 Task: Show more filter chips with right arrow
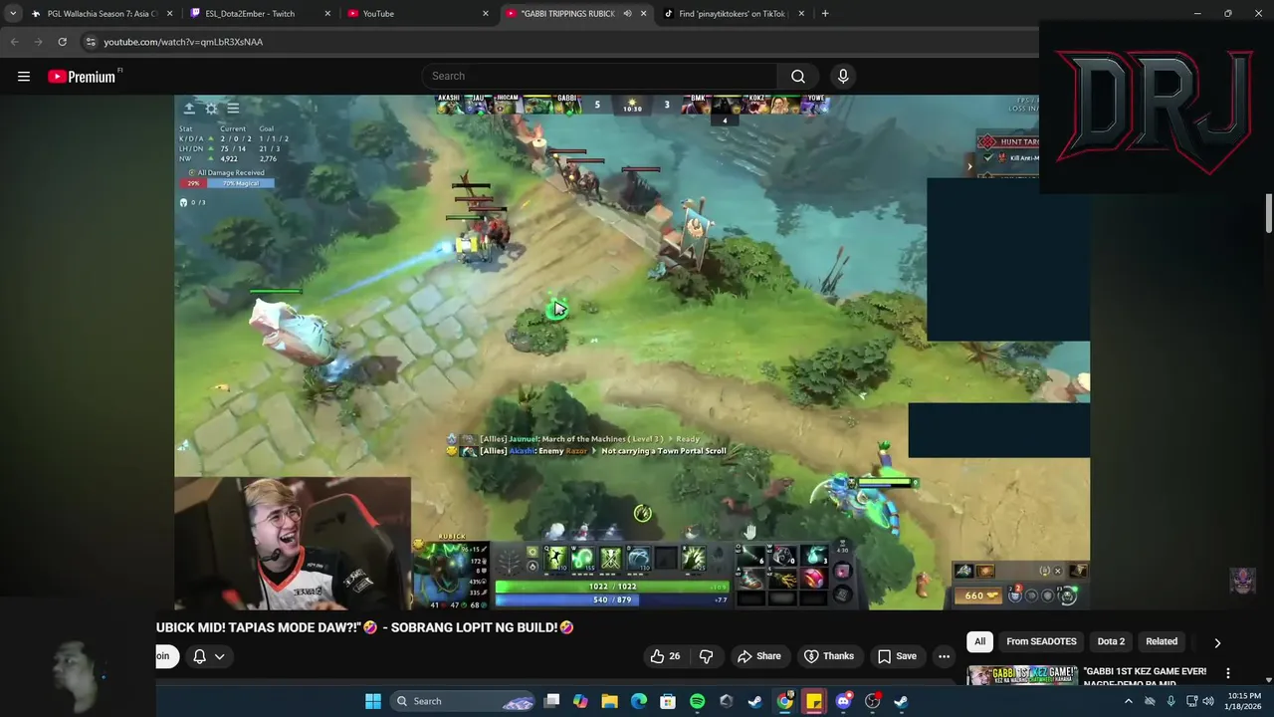pyautogui.click(x=1216, y=642)
